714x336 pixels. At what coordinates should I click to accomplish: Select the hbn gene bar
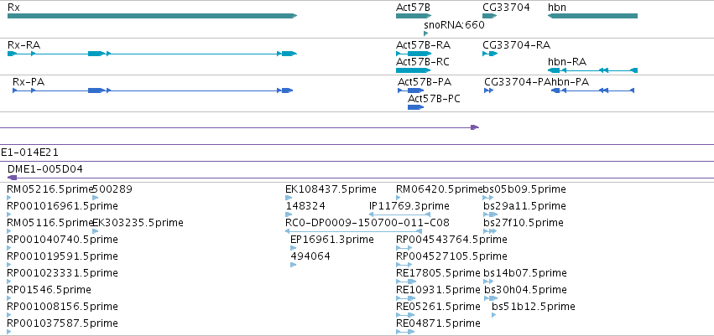pos(592,16)
